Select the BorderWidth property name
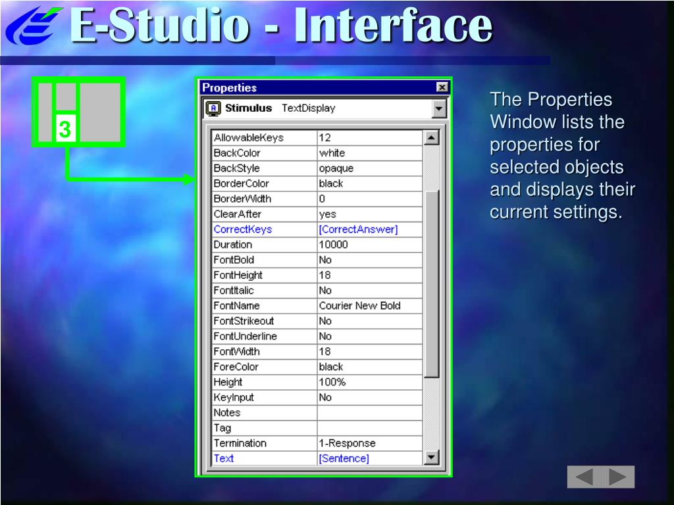The height and width of the screenshot is (505, 674). (x=265, y=199)
